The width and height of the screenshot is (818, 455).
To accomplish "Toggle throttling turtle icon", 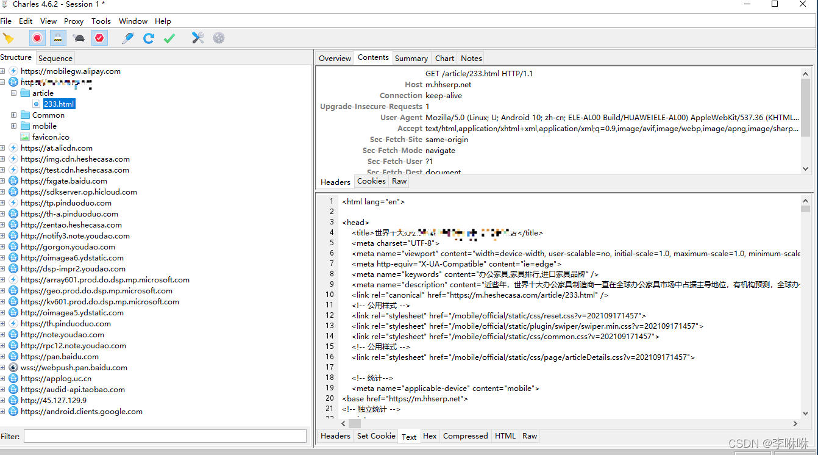I will click(x=79, y=38).
